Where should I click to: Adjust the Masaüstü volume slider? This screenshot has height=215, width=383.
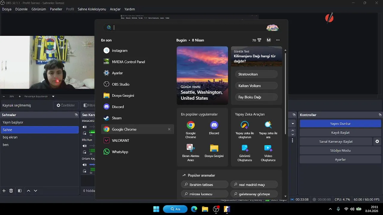(x=92, y=127)
